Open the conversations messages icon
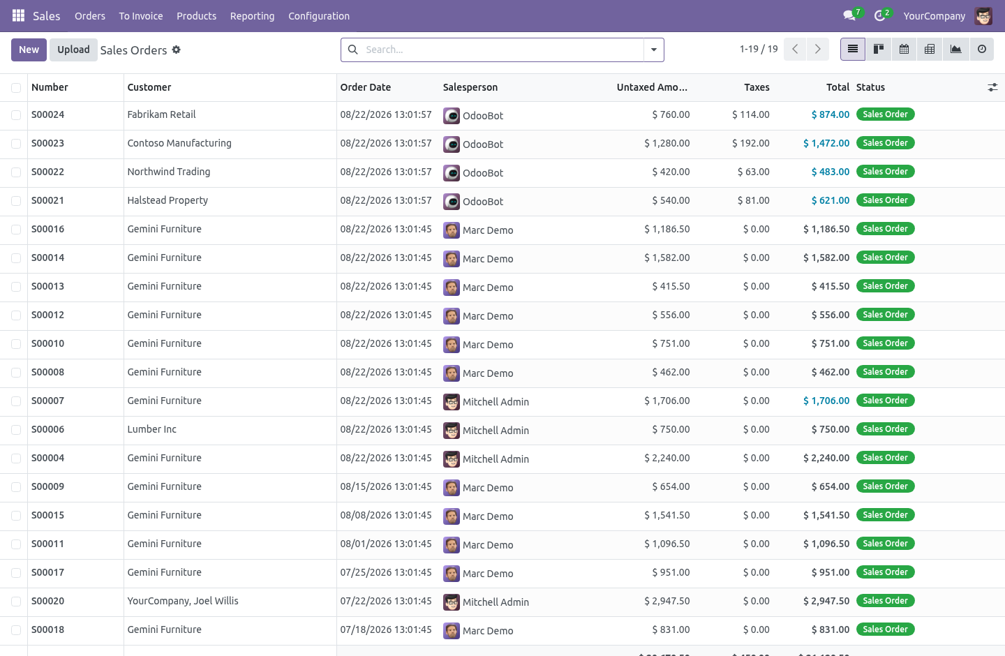This screenshot has height=656, width=1005. [849, 15]
